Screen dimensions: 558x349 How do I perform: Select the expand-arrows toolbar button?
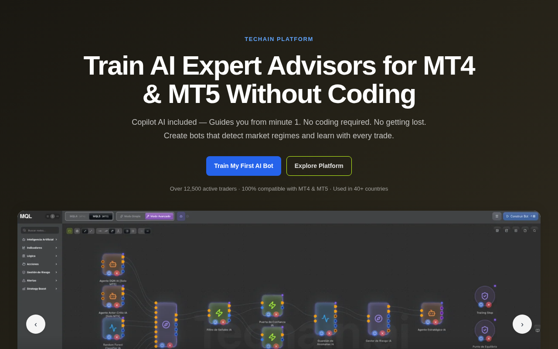tap(91, 231)
